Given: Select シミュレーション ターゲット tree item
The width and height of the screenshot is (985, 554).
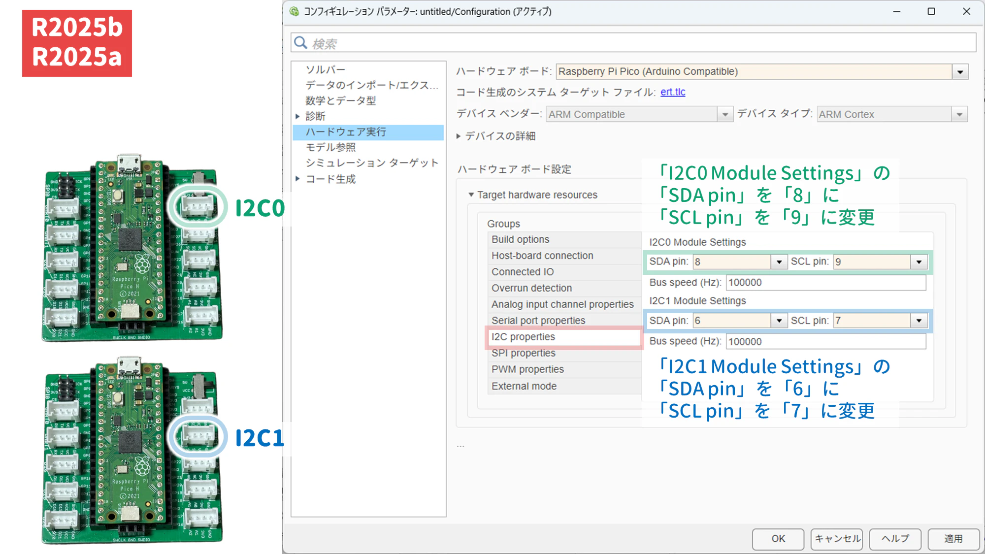Looking at the screenshot, I should click(372, 163).
